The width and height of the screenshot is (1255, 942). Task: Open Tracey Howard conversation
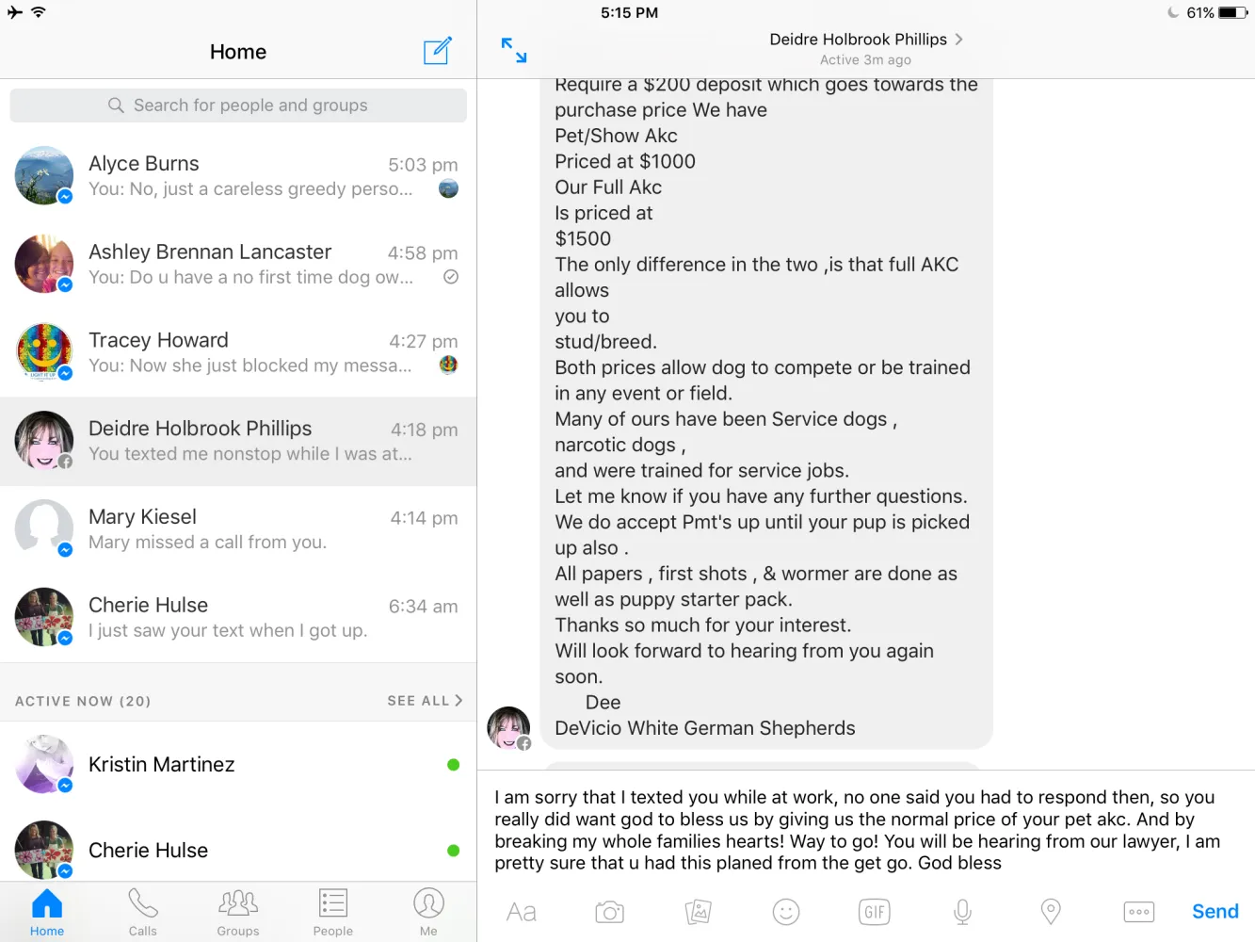[238, 352]
